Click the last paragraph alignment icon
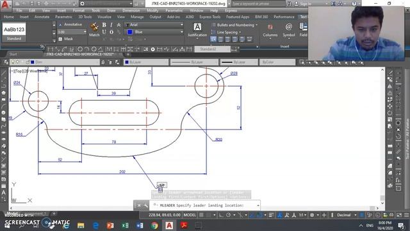Image resolution: width=410 pixels, height=231 pixels. (x=249, y=39)
